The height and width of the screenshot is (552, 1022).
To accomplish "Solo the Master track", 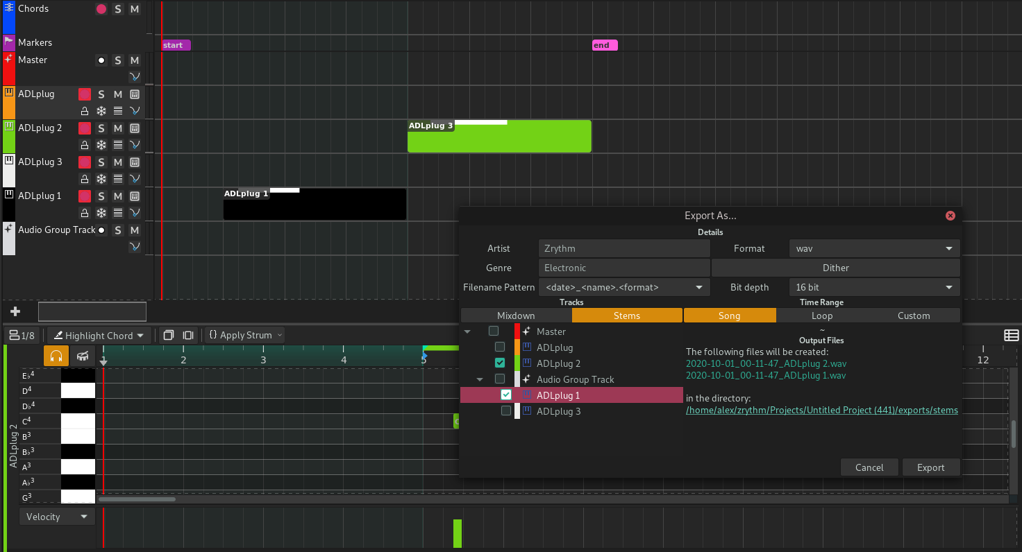I will click(x=118, y=60).
